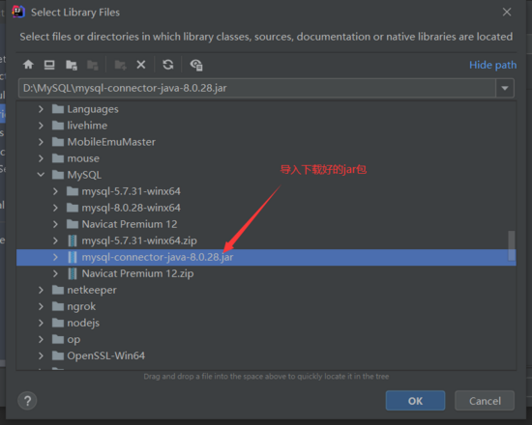The image size is (532, 425).
Task: Click the file path input field
Action: coord(257,89)
